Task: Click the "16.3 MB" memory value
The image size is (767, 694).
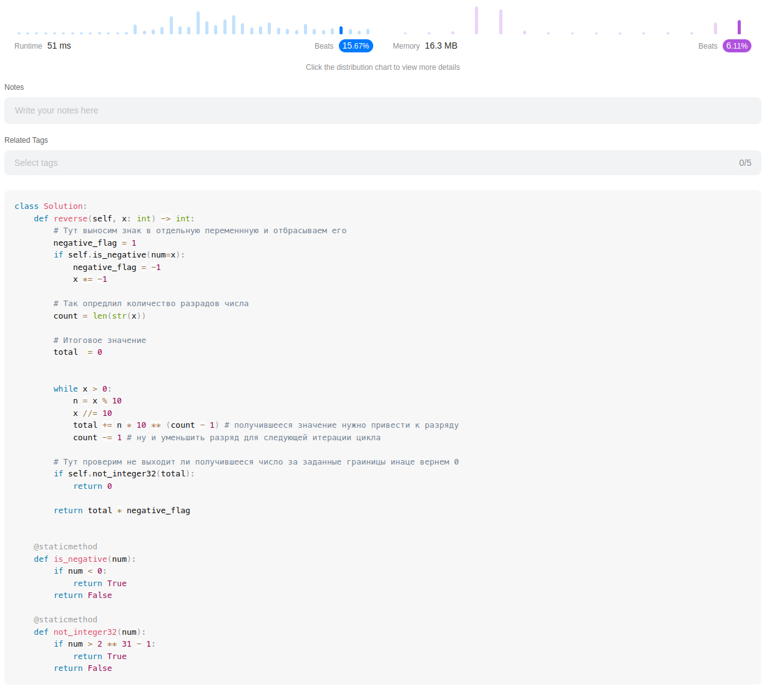Action: [441, 46]
